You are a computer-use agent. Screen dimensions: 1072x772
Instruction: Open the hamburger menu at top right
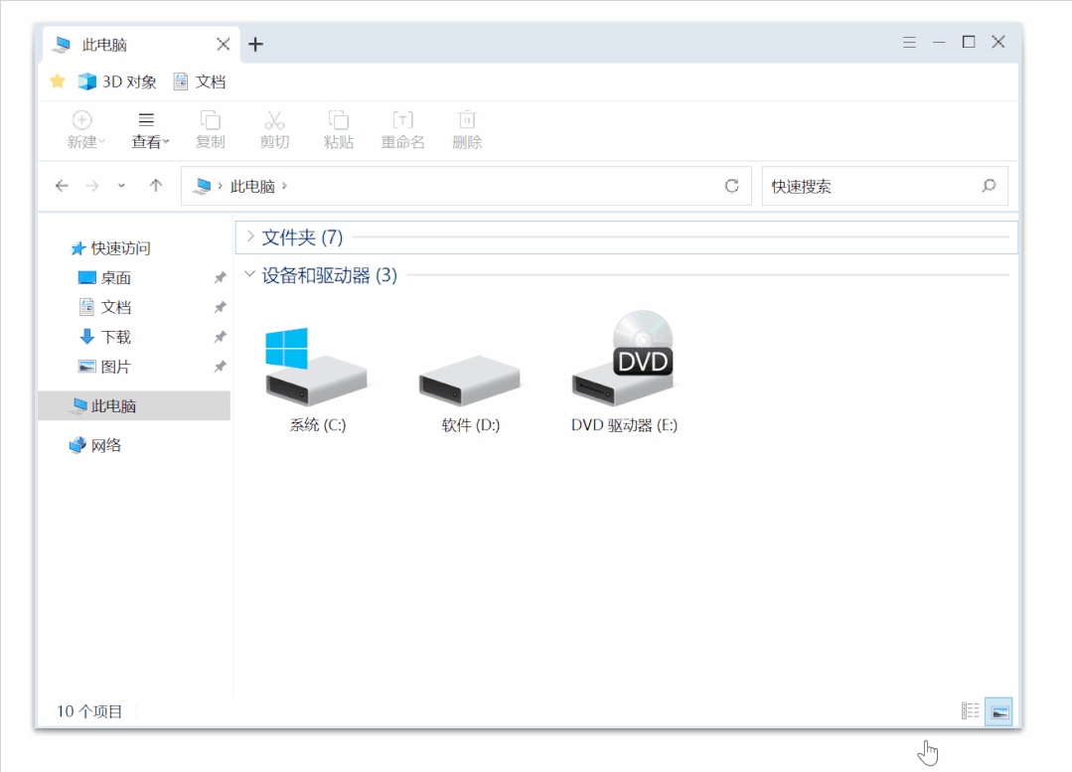(909, 42)
